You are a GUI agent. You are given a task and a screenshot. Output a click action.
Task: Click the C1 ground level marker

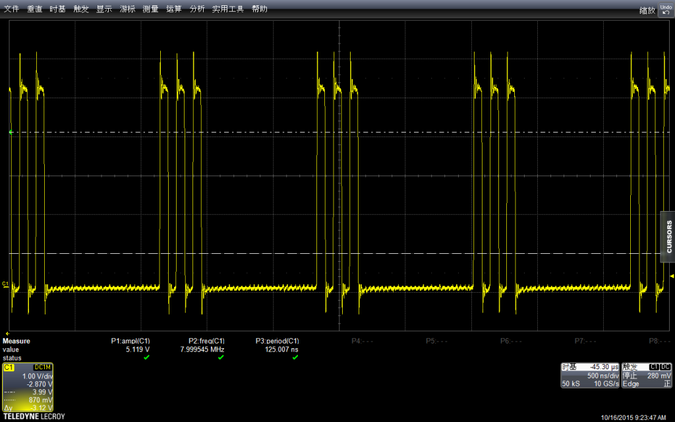click(5, 284)
